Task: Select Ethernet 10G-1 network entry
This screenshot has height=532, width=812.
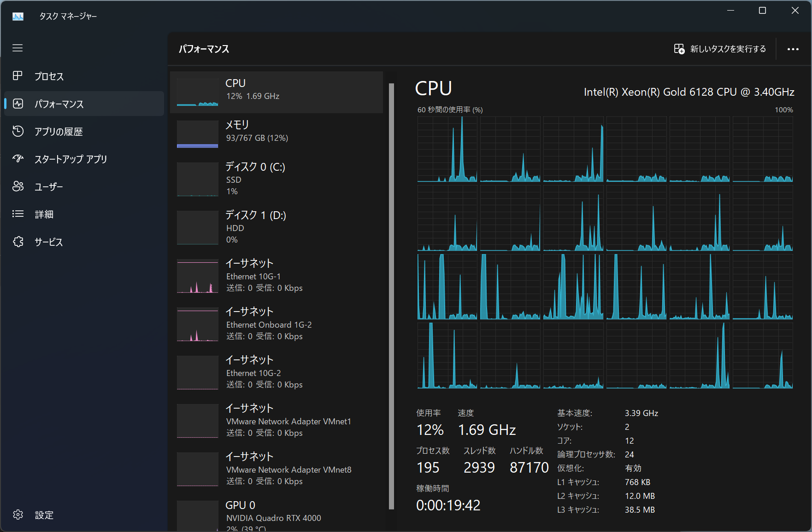Action: (277, 275)
